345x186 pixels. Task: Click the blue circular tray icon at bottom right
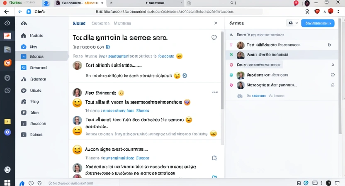pos(306,183)
